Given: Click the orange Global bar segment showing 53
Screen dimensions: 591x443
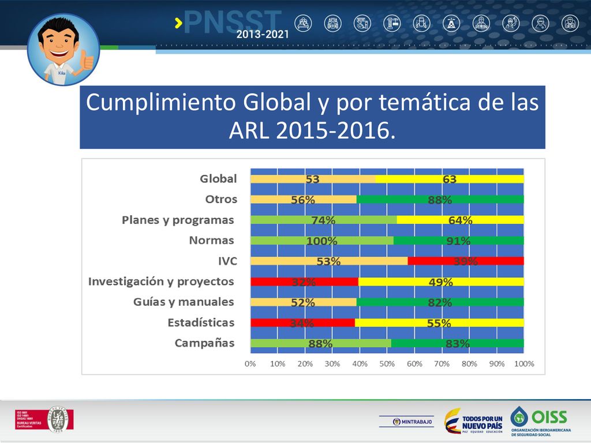Looking at the screenshot, I should [313, 179].
